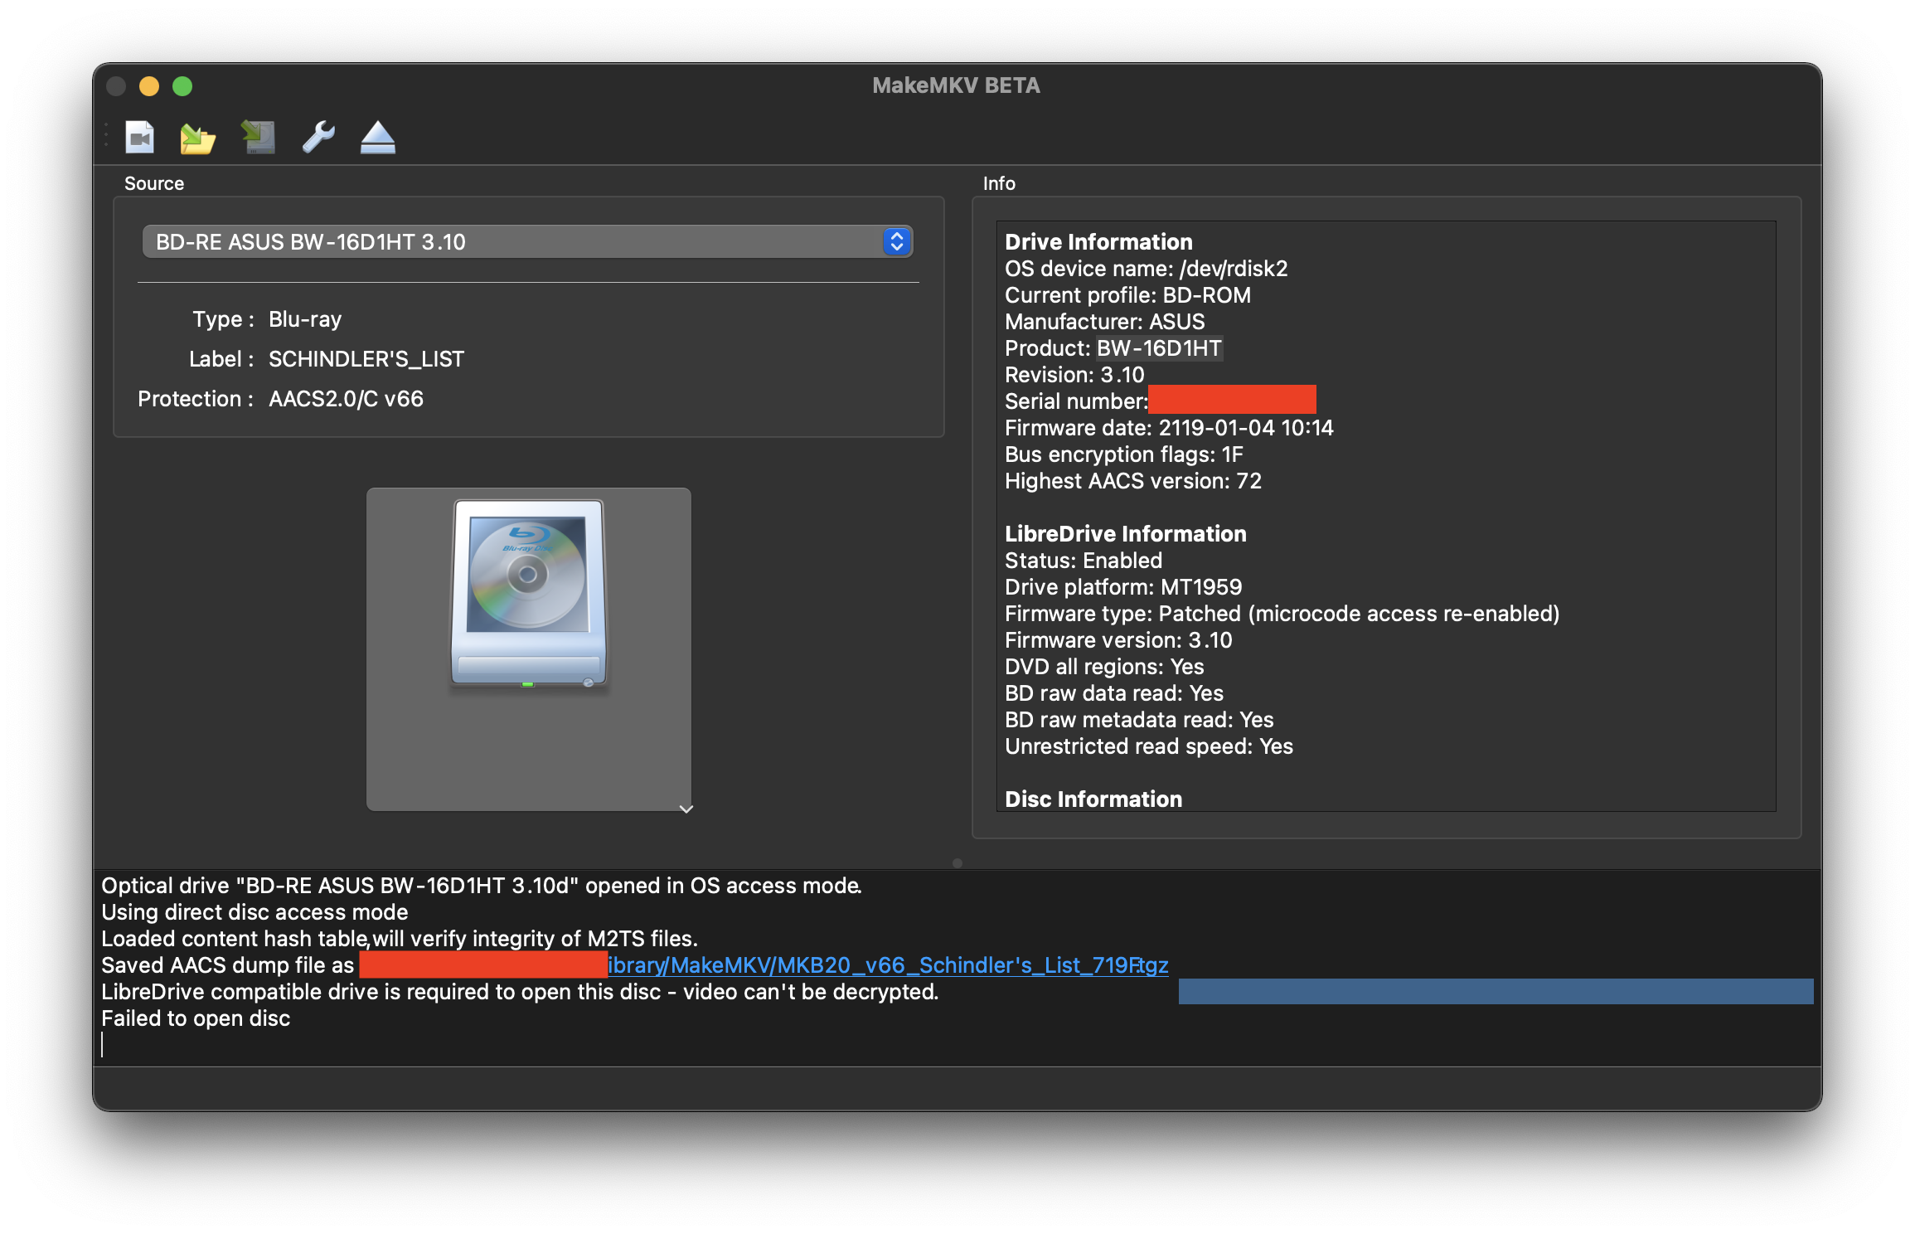Click the AACS2.0/C v66 protection value
The width and height of the screenshot is (1915, 1234).
[x=346, y=399]
